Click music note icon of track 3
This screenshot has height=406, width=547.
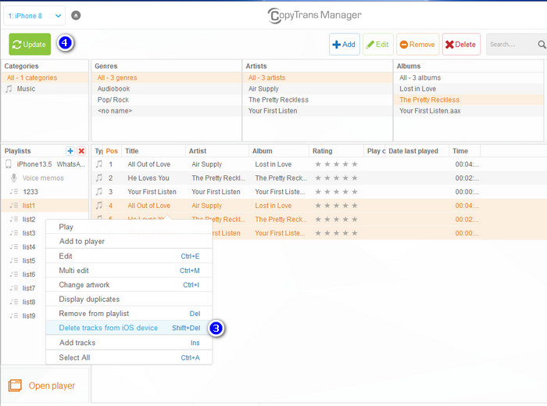pyautogui.click(x=99, y=192)
